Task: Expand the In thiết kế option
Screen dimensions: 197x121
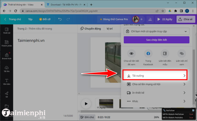Action: coord(156,93)
